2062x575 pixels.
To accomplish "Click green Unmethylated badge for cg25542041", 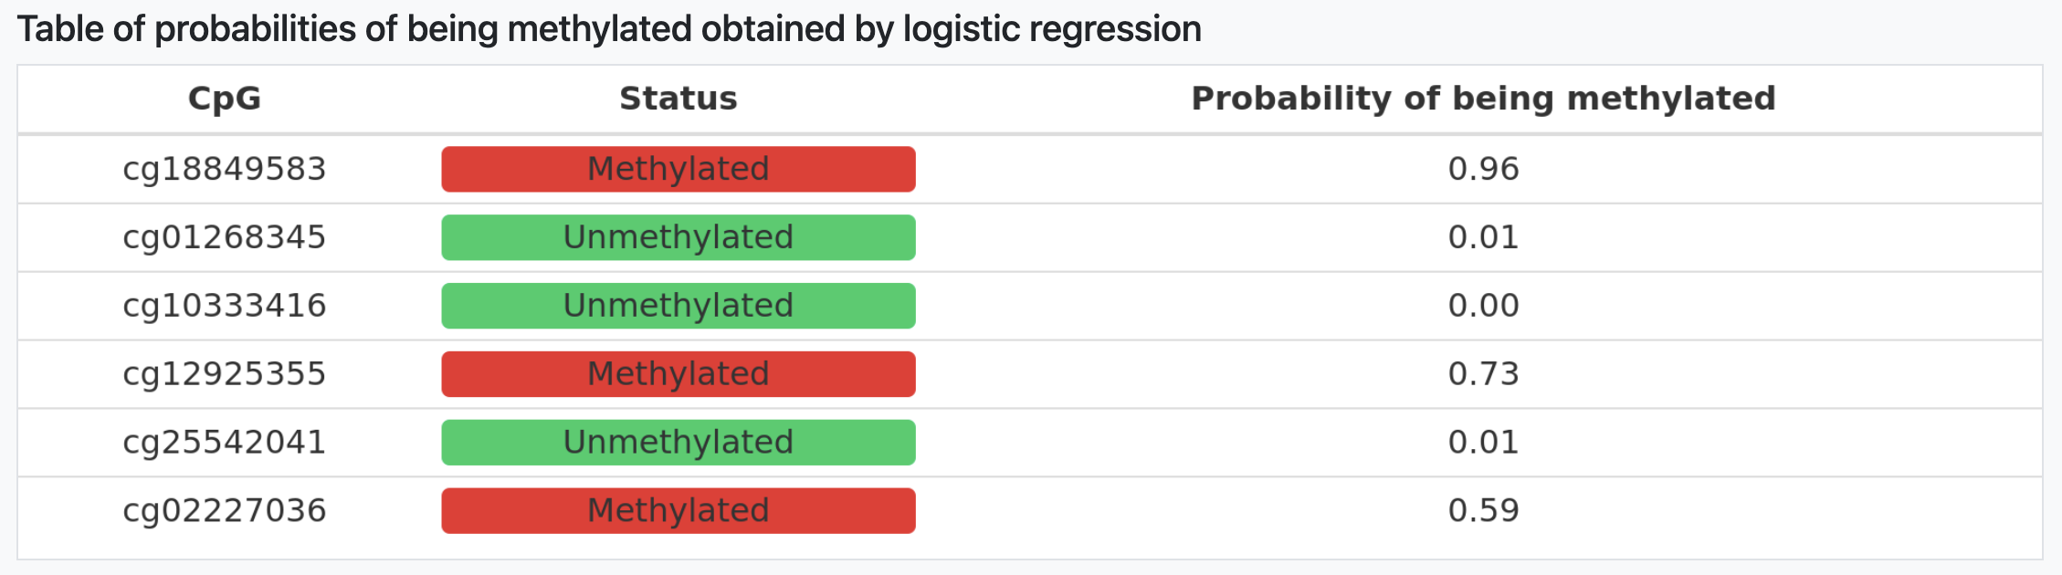I will tap(678, 443).
